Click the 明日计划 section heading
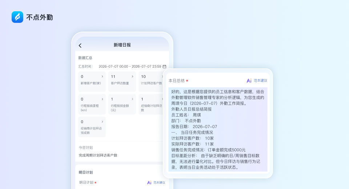 [x=86, y=172]
